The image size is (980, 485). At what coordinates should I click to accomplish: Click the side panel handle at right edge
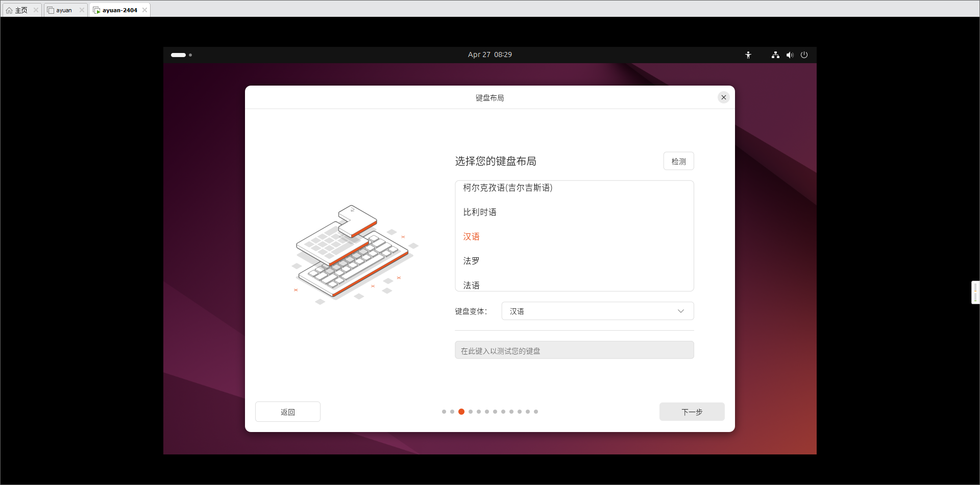pos(975,292)
